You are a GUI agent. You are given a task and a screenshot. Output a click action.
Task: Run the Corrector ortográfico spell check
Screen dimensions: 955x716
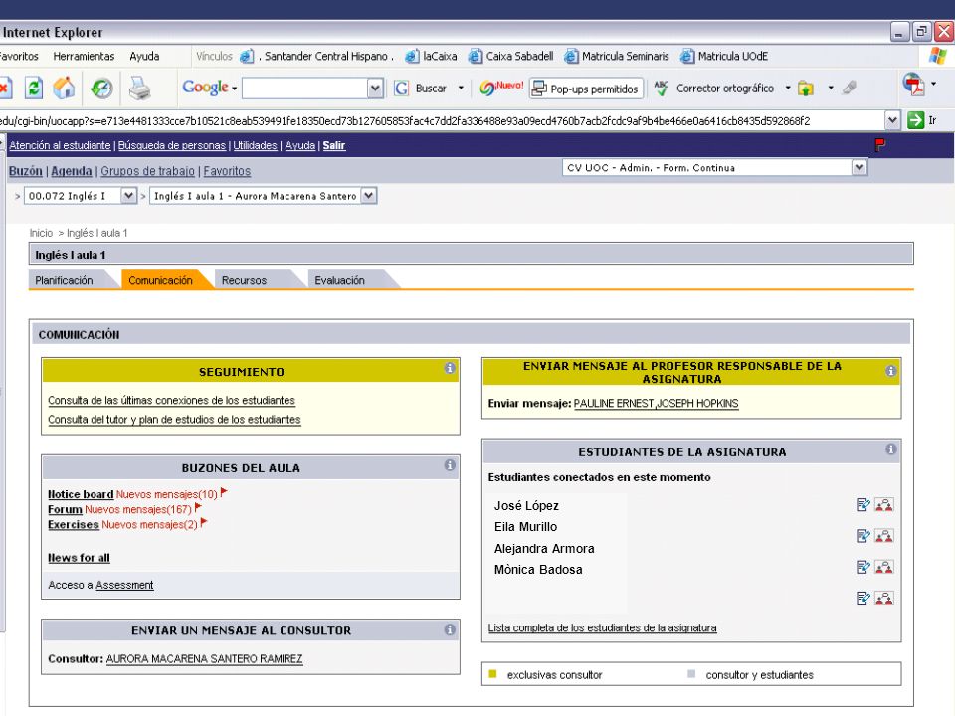[714, 89]
